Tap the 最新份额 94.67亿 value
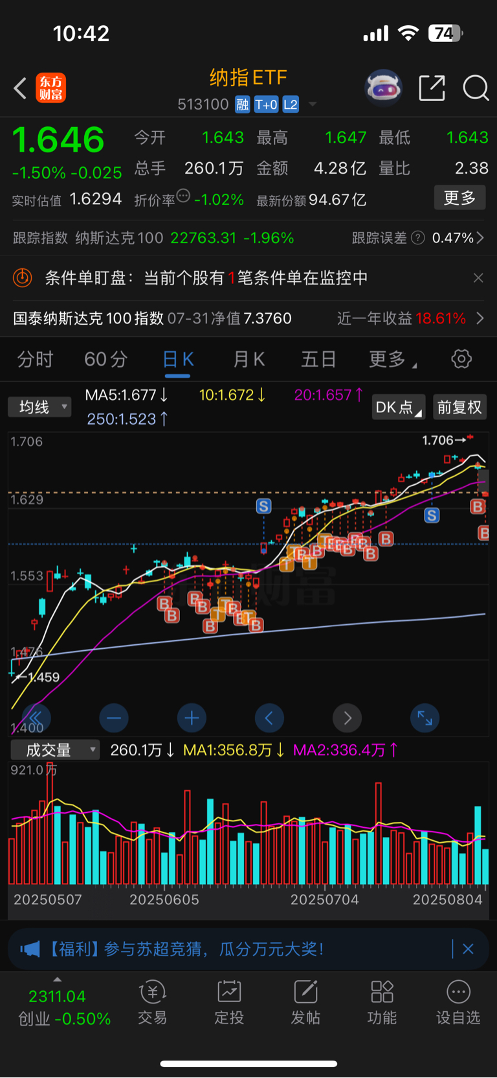The height and width of the screenshot is (1078, 497). [338, 200]
